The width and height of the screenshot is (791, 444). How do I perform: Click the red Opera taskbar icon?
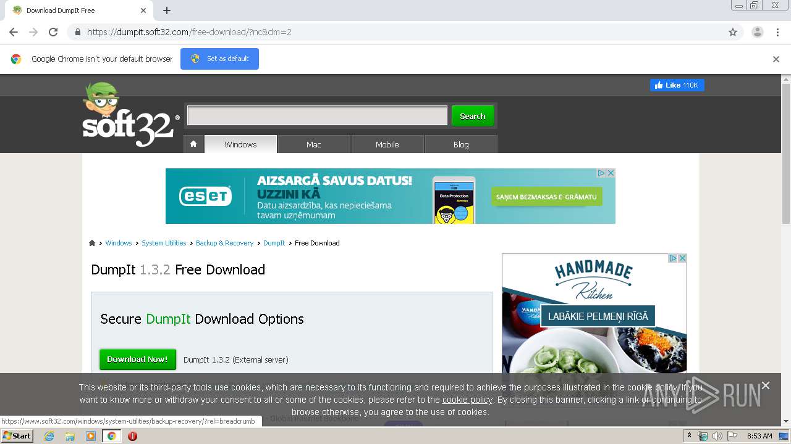(x=132, y=436)
